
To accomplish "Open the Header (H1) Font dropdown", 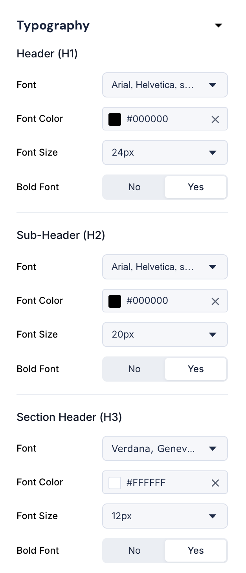I will [165, 85].
